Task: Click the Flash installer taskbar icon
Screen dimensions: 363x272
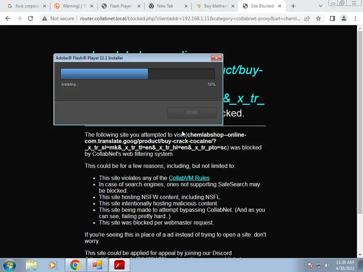Action: [119, 265]
